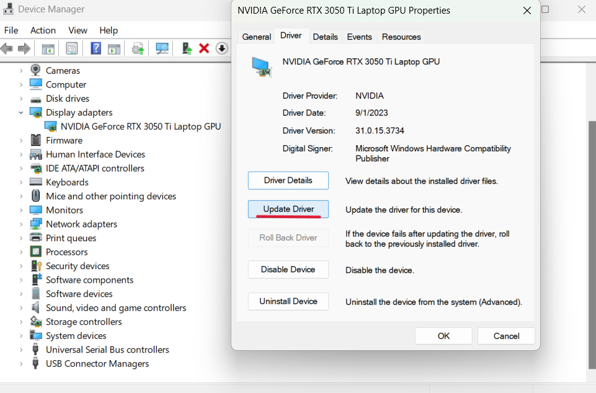The height and width of the screenshot is (393, 596).
Task: Click Scan for hardware changes monitor icon
Action: pyautogui.click(x=162, y=48)
